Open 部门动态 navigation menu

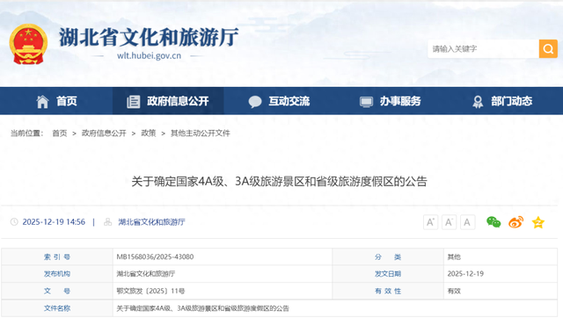click(x=512, y=101)
